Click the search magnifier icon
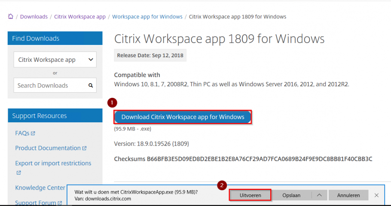This screenshot has width=391, height=206. tap(91, 85)
